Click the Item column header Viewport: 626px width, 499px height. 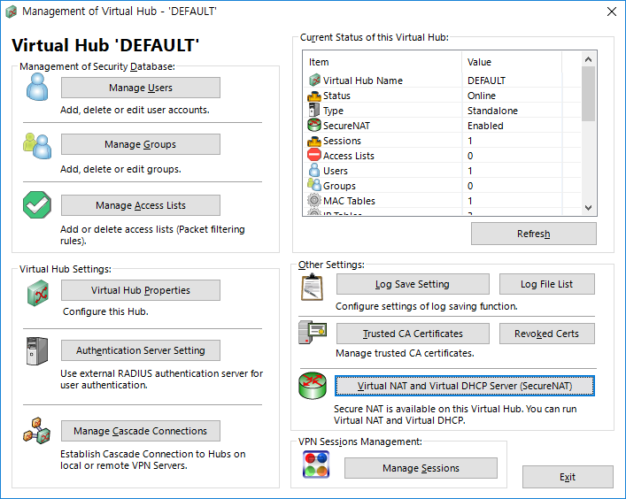tap(383, 62)
